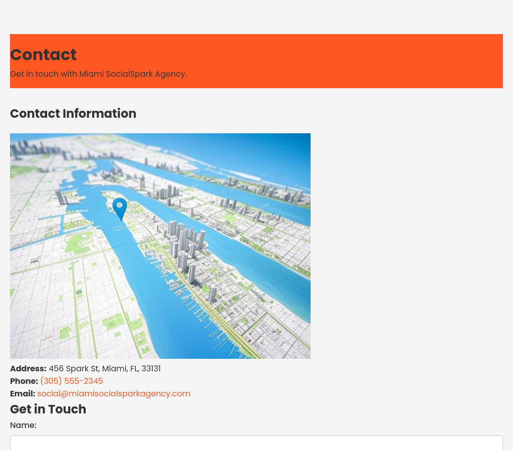This screenshot has width=513, height=451.
Task: Click the Get in Touch heading
Action: (48, 409)
